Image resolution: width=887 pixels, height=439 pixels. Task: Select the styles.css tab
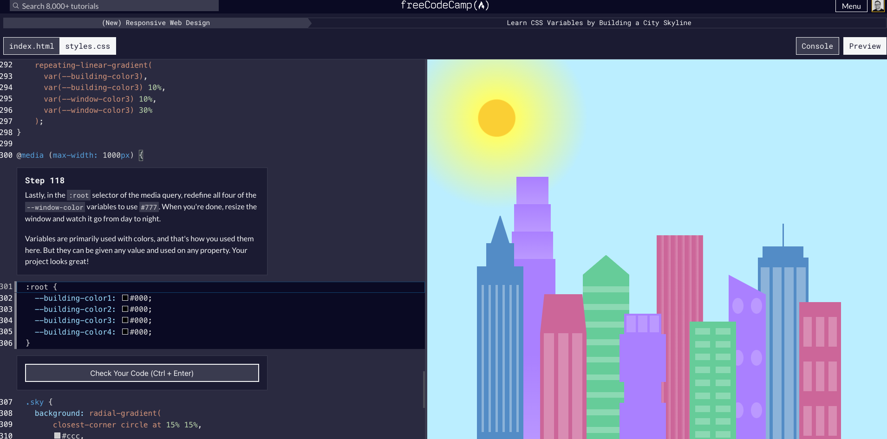pyautogui.click(x=88, y=45)
